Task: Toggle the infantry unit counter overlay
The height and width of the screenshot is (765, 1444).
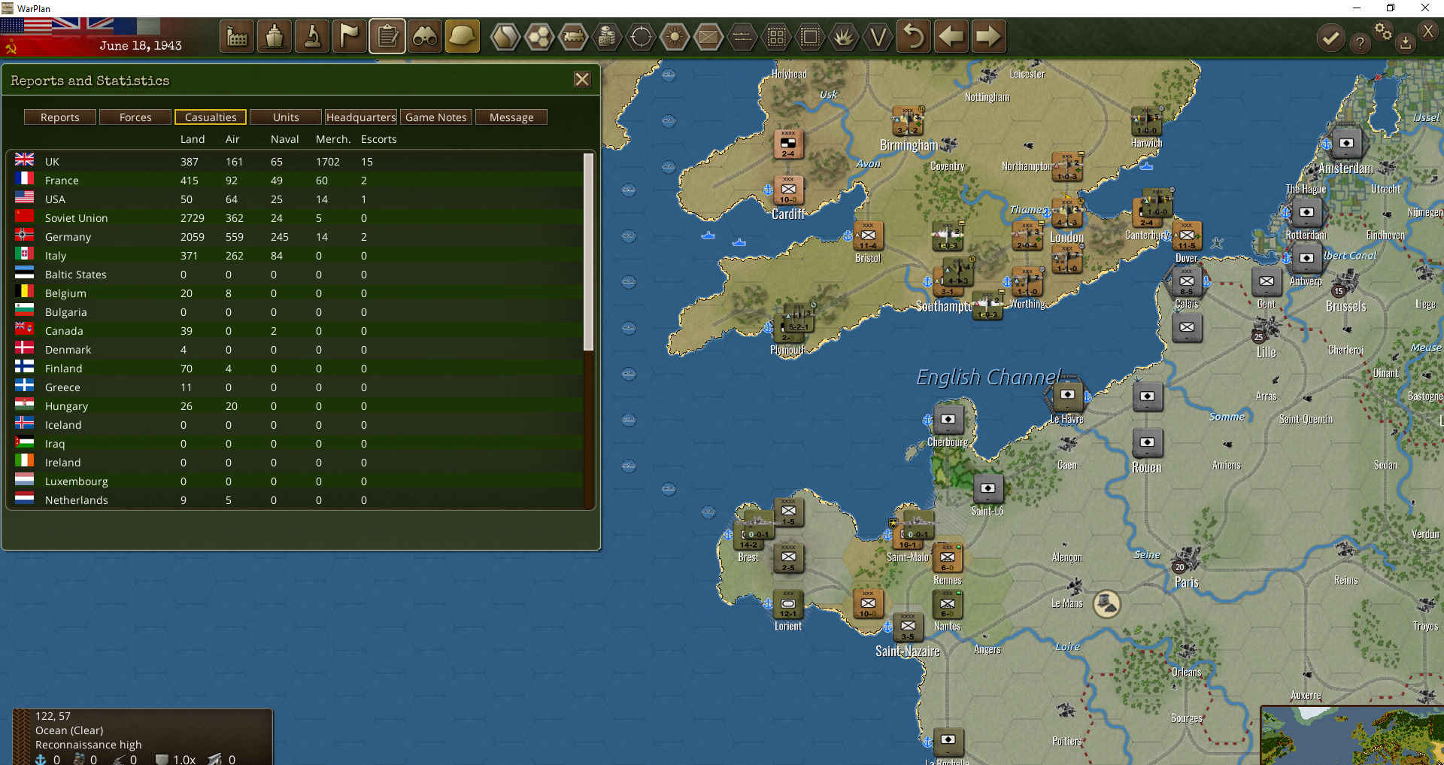Action: [x=708, y=36]
